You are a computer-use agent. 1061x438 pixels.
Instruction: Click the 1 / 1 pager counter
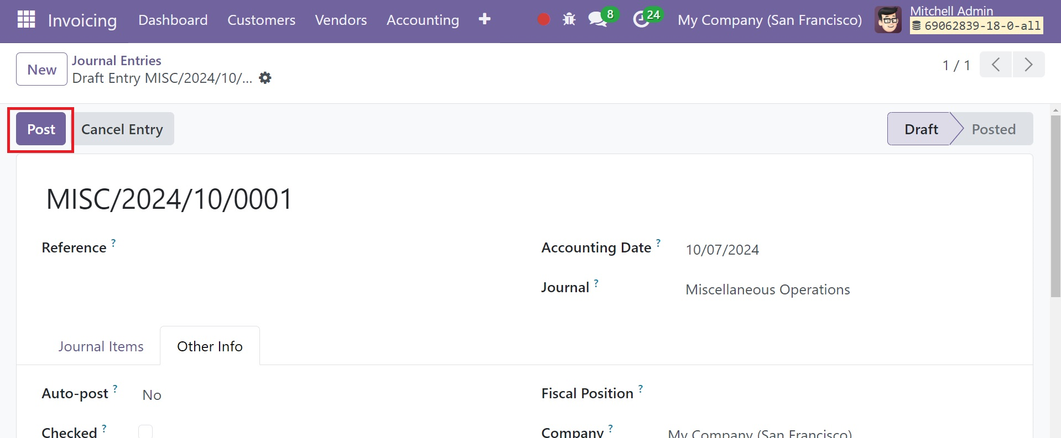point(956,65)
